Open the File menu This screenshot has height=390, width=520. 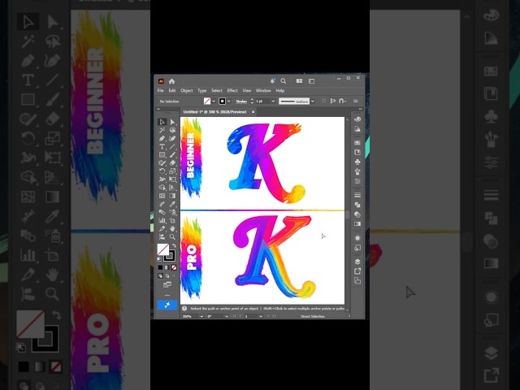pos(161,90)
